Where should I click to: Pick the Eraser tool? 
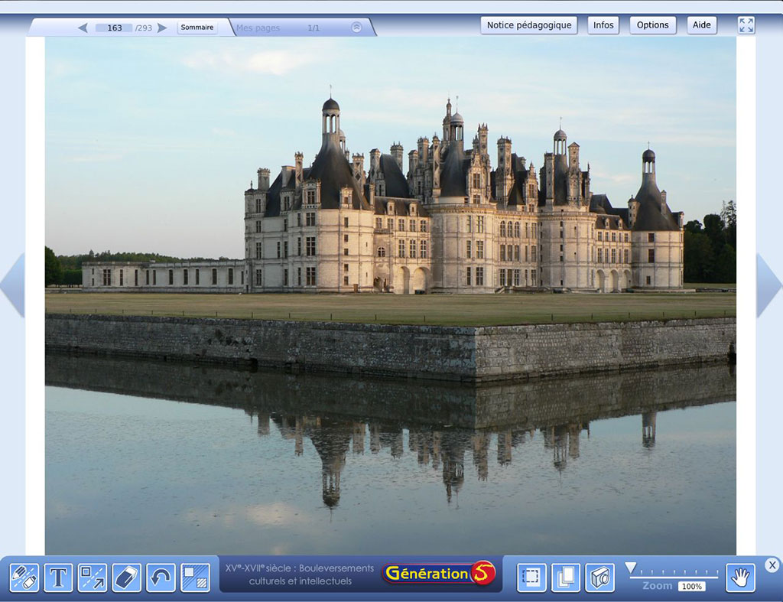[x=126, y=578]
